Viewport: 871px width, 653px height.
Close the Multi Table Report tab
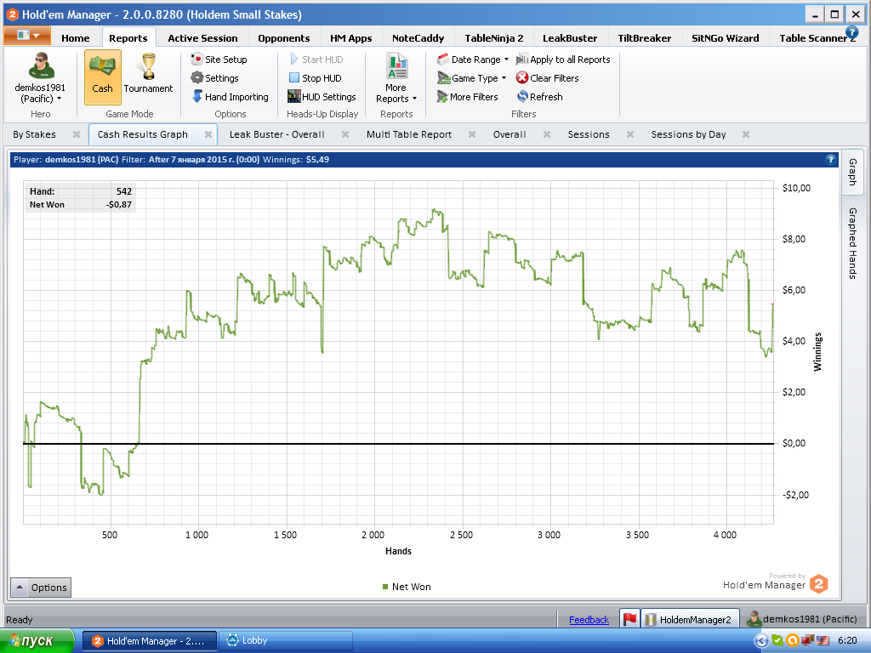pyautogui.click(x=471, y=134)
